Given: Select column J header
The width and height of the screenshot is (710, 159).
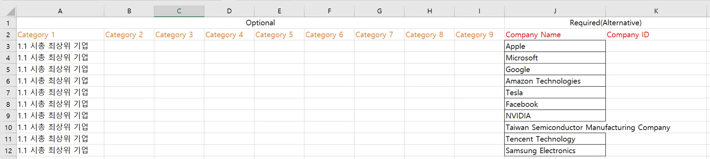Looking at the screenshot, I should click(555, 11).
